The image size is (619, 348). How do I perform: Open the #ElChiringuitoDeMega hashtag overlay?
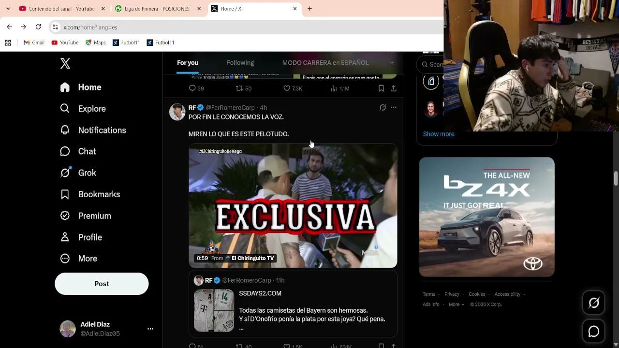point(221,152)
